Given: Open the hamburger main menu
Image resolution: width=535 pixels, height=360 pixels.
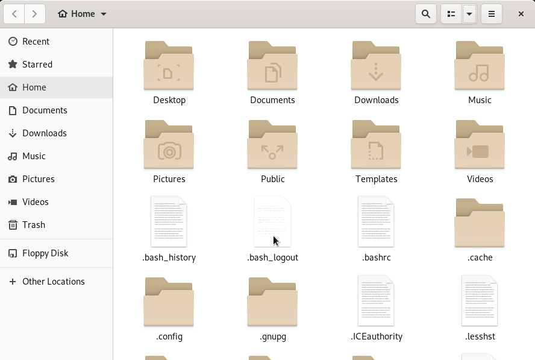Looking at the screenshot, I should pyautogui.click(x=492, y=14).
